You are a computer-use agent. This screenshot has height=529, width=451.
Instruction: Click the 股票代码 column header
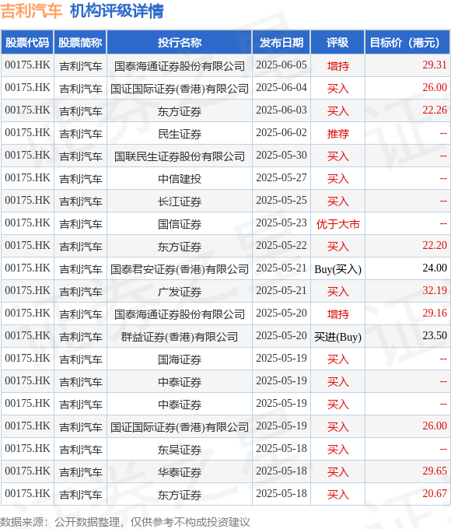(27, 43)
